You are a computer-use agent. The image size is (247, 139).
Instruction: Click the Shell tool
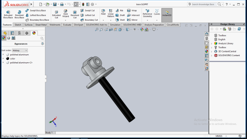(120, 20)
